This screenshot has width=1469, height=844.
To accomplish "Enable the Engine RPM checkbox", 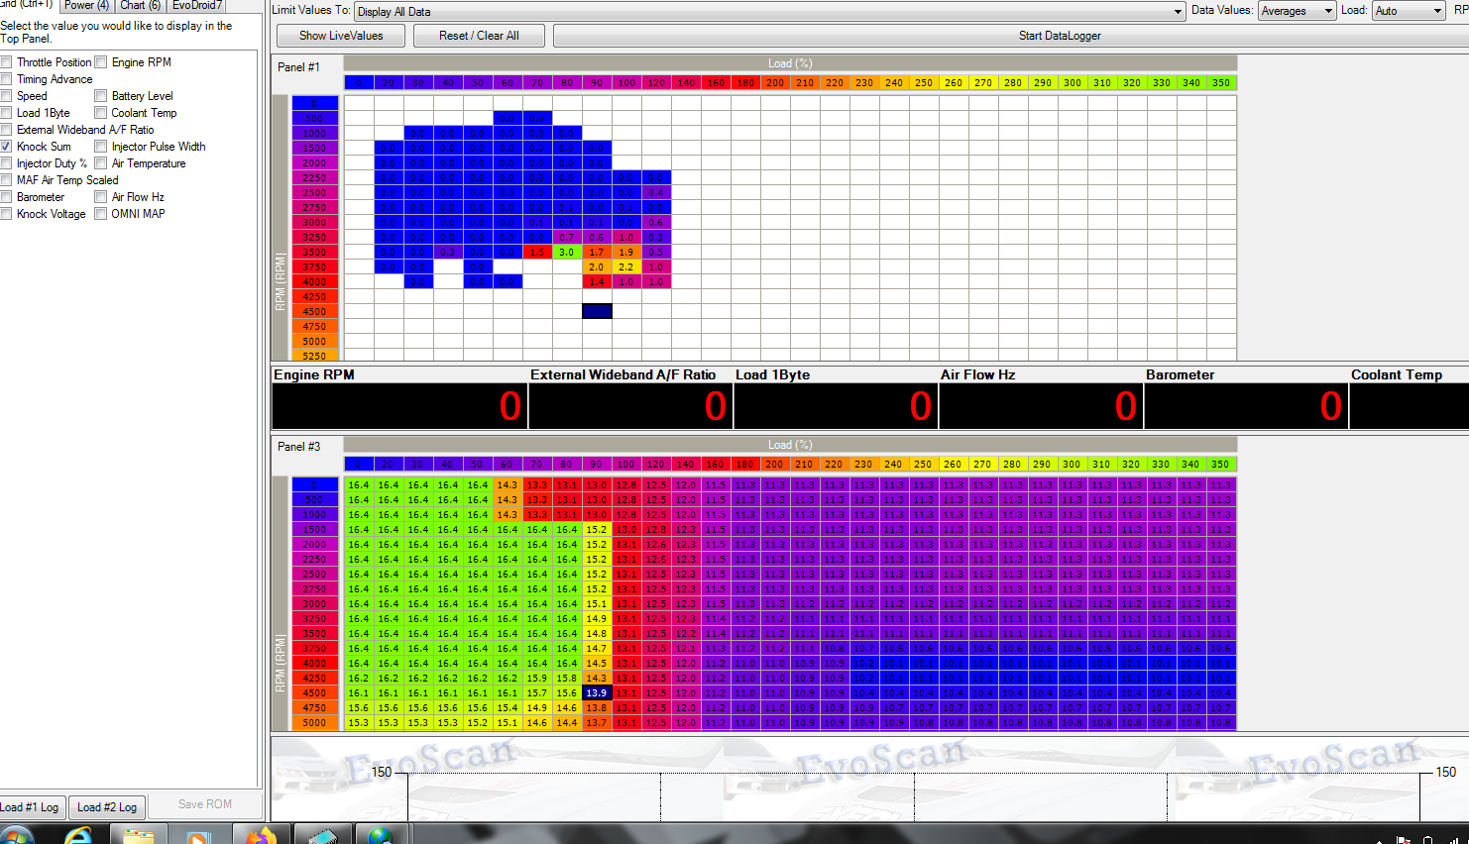I will point(101,62).
